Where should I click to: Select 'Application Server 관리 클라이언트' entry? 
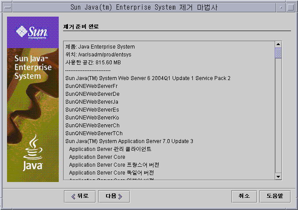pyautogui.click(x=110, y=149)
